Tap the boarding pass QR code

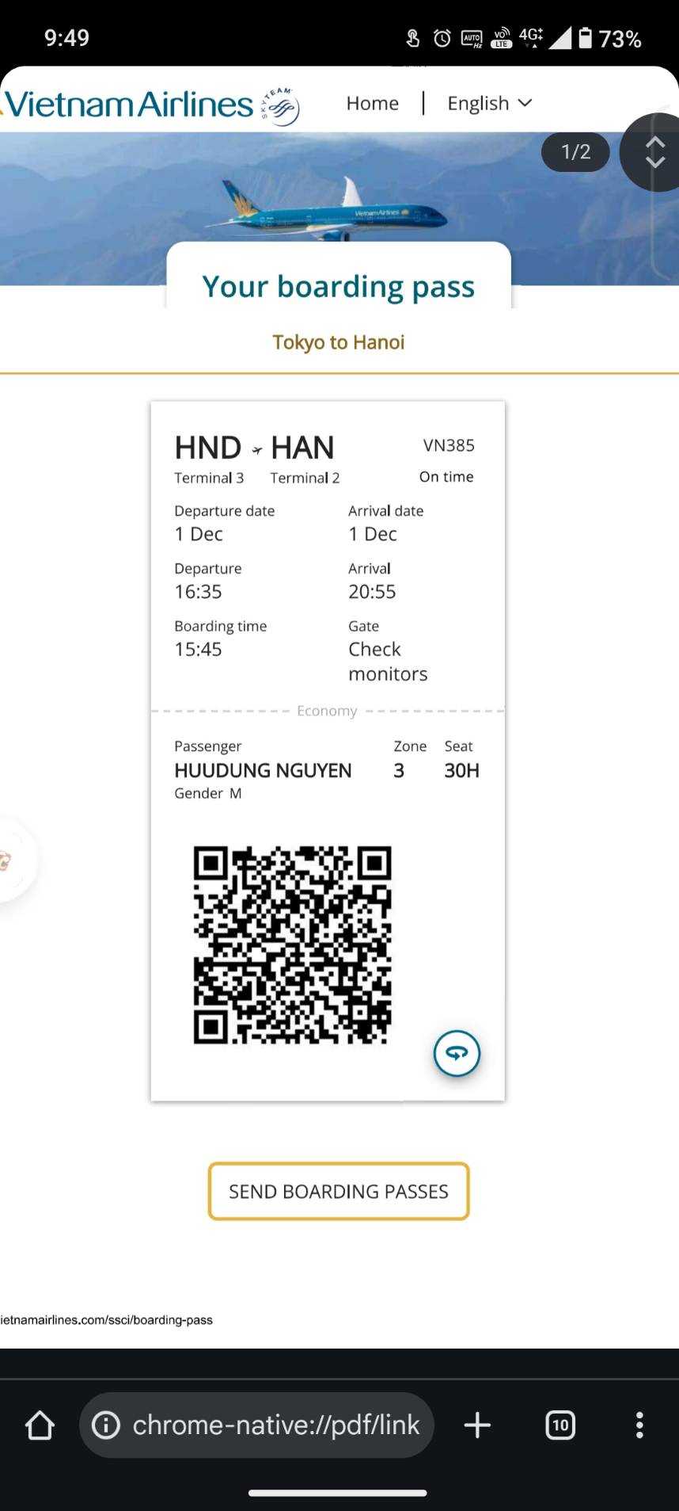click(293, 944)
